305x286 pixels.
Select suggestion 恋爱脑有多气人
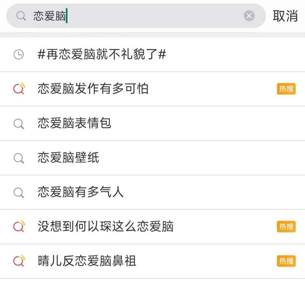[x=81, y=192]
